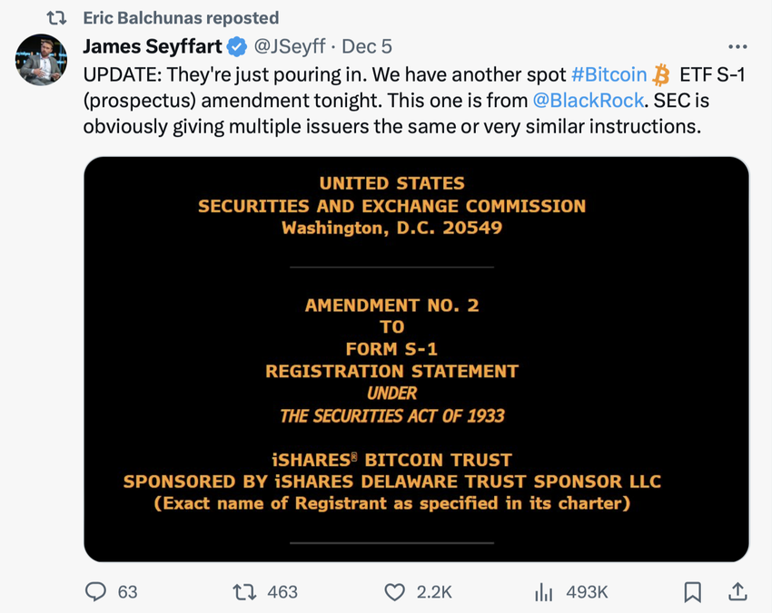Open the three-dot More options menu
This screenshot has height=613, width=772.
click(737, 46)
